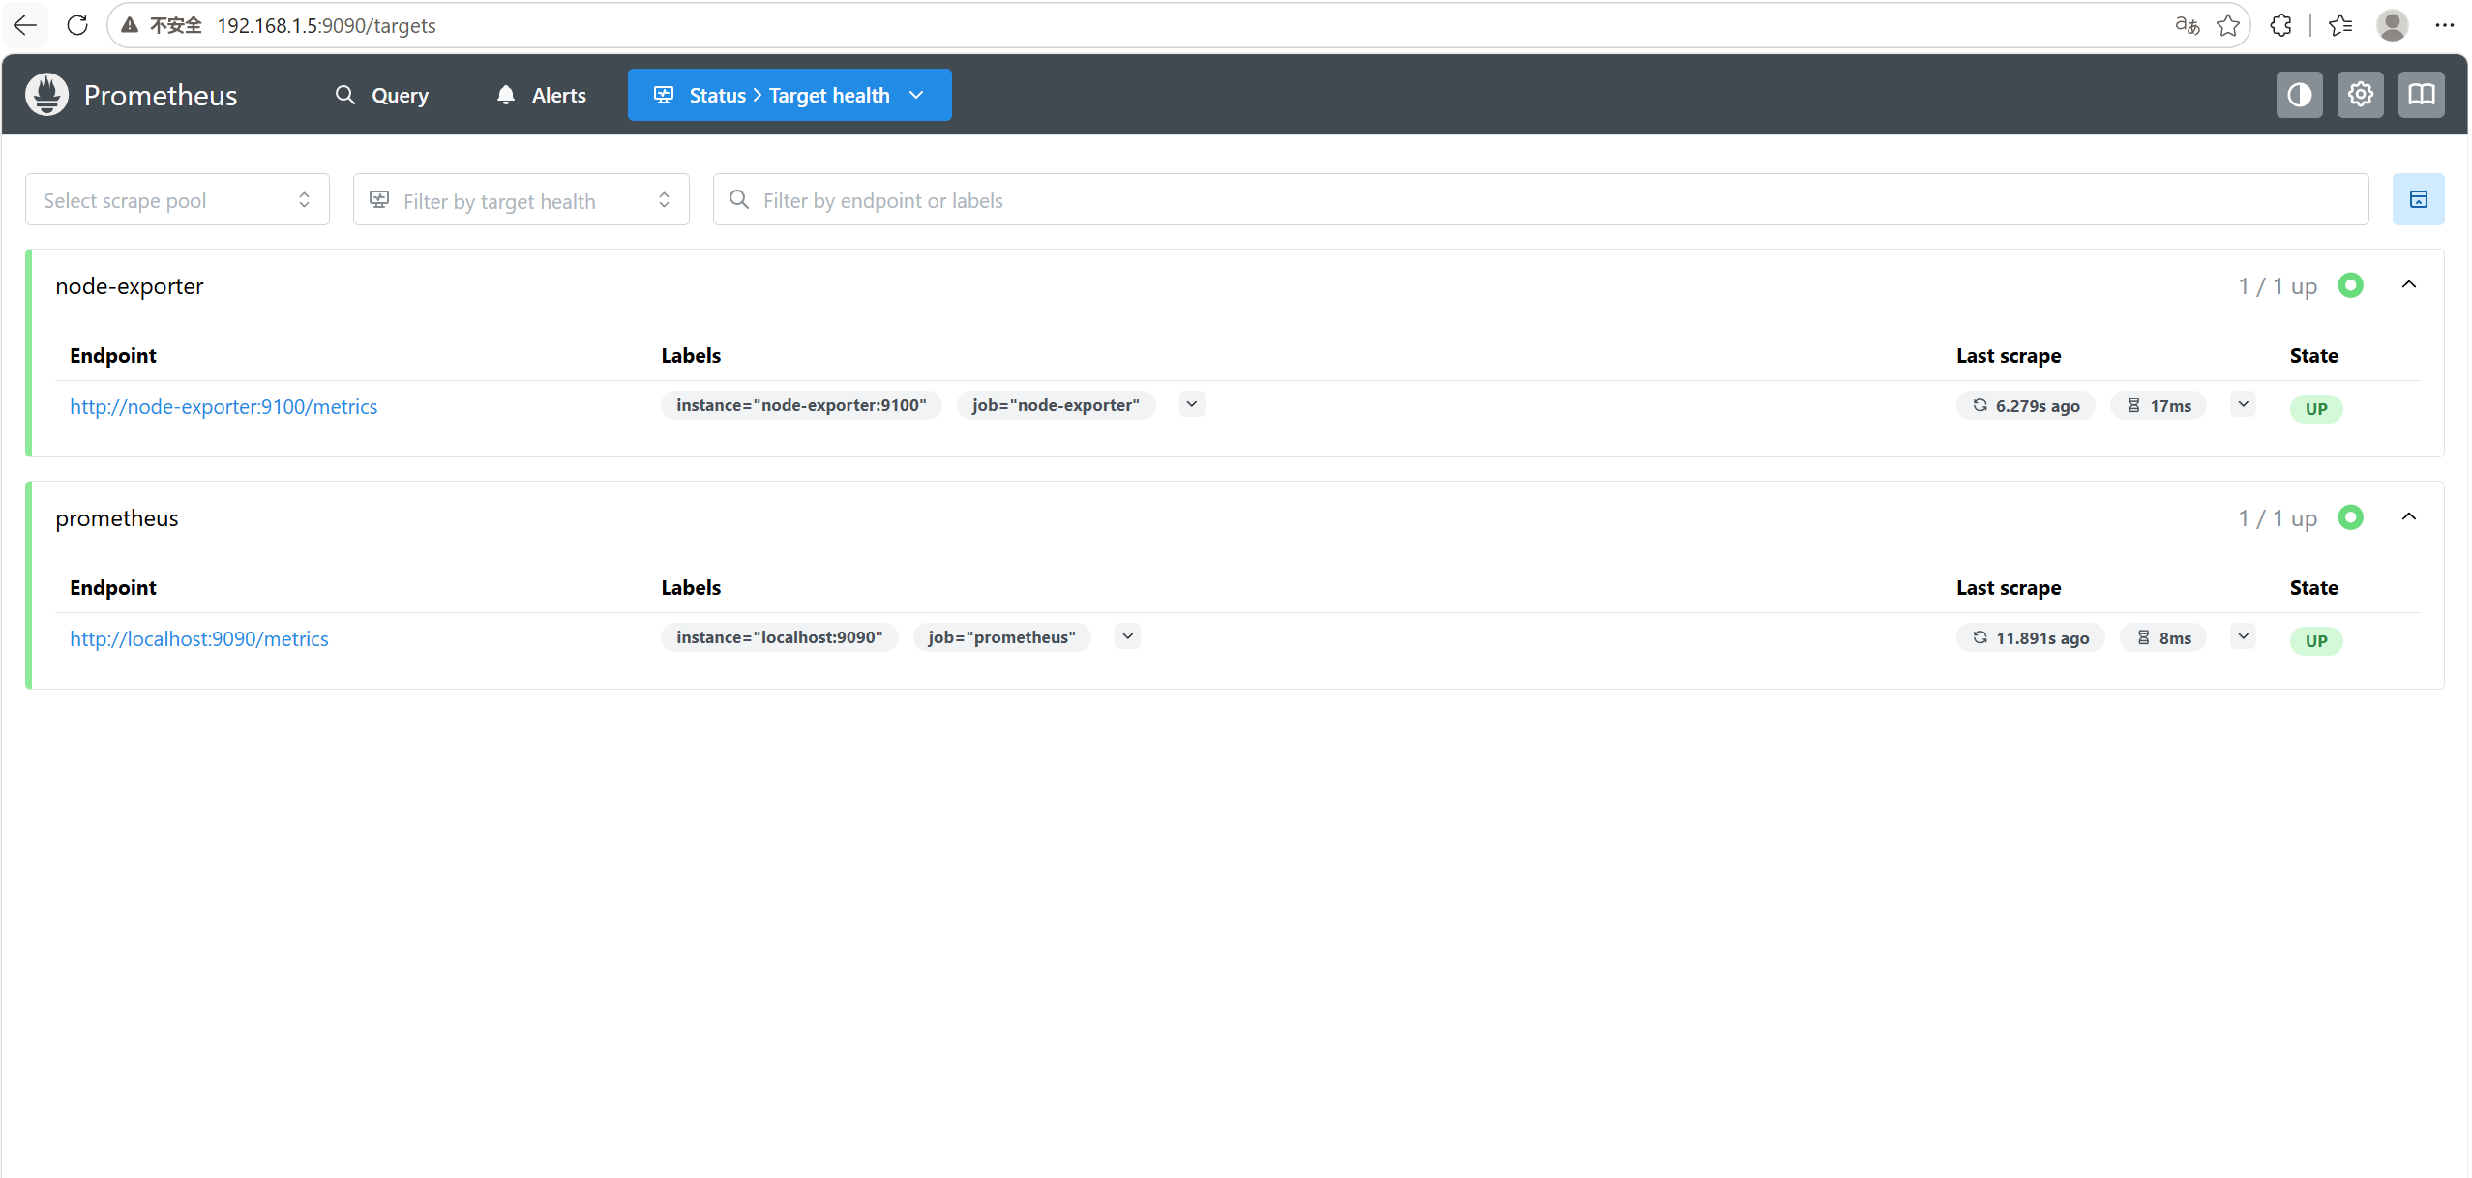Expand scrape details for node-exporter target
Screen dimensions: 2472x1178
coord(2243,404)
